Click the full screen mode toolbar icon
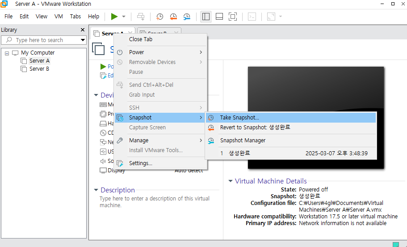This screenshot has width=407, height=247. (233, 17)
